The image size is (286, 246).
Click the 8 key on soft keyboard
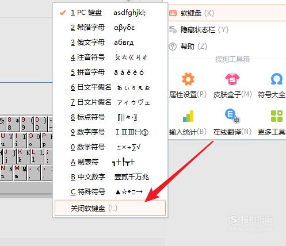pos(13,124)
